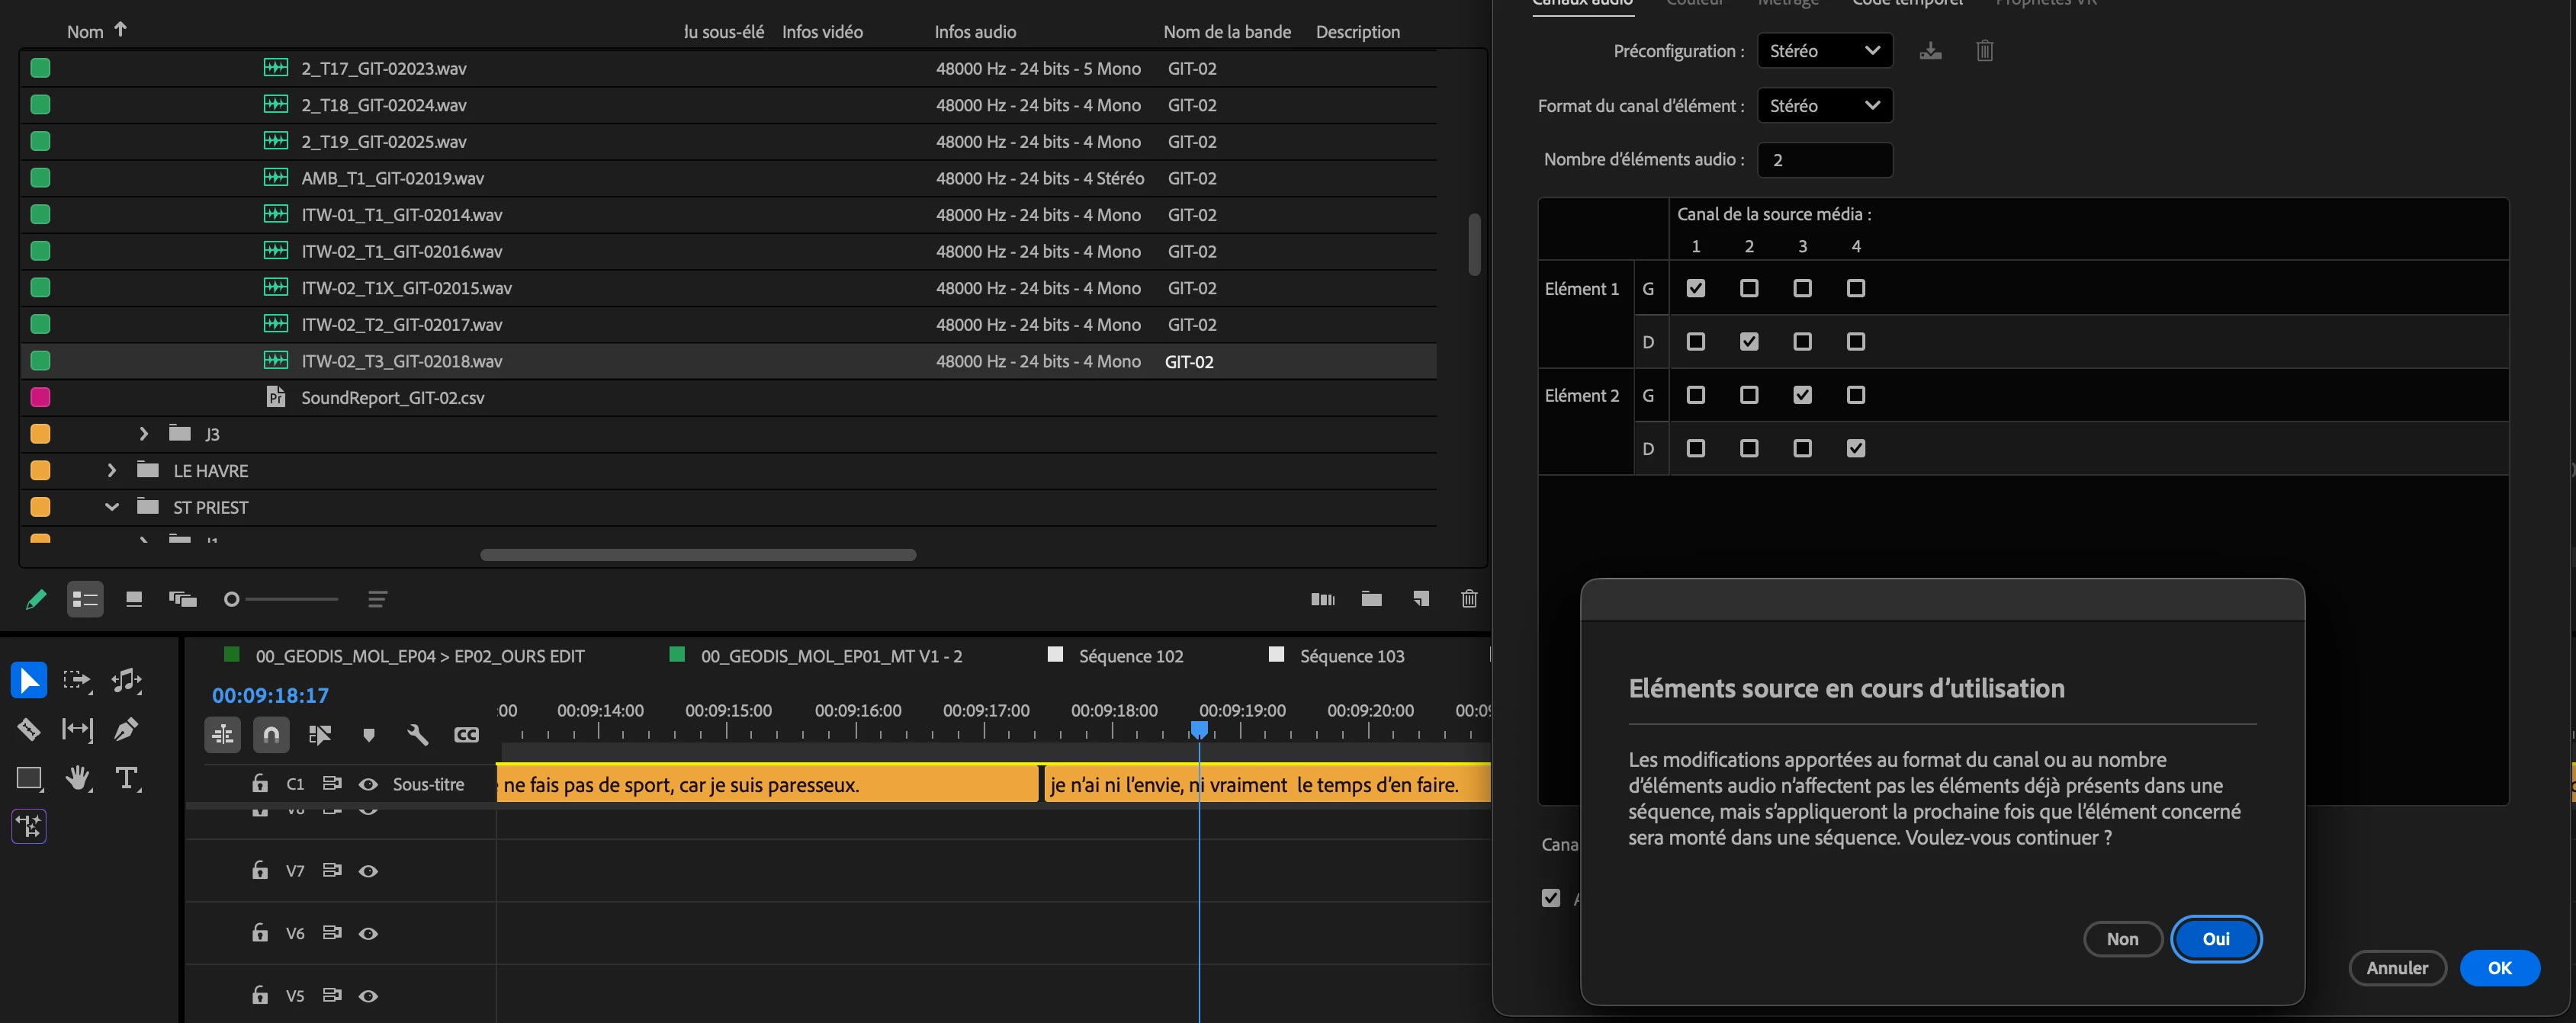Screen dimensions: 2576x1023
Task: Toggle timeline snapping magnet icon
Action: tap(271, 735)
